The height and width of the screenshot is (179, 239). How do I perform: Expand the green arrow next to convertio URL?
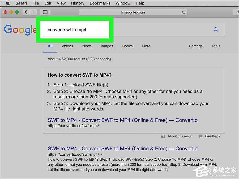[x=102, y=154]
